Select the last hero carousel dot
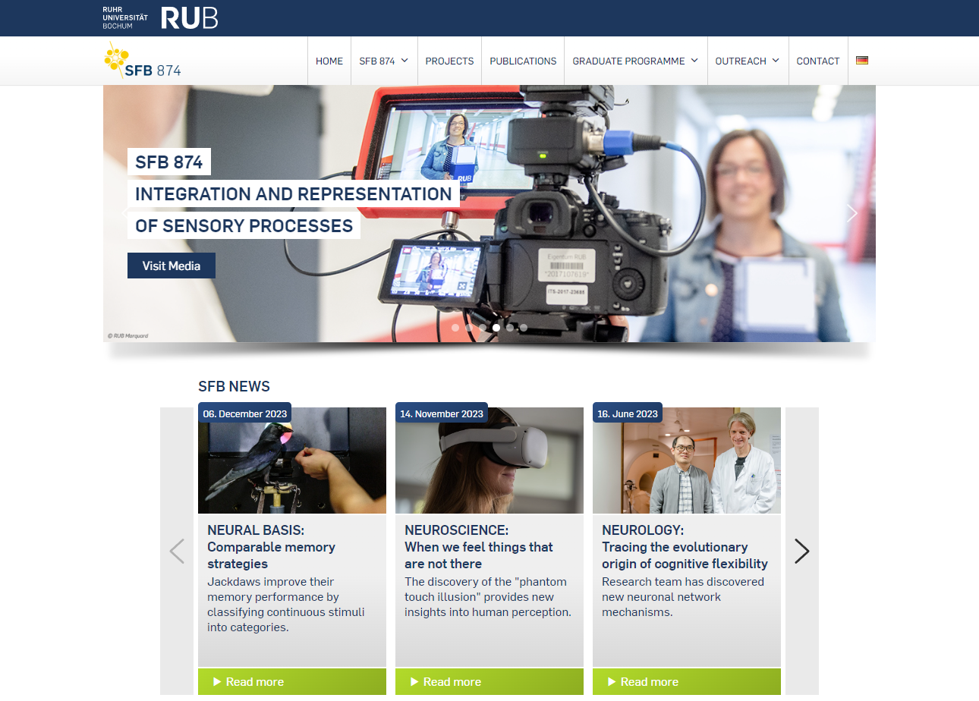Screen dimensions: 979x701 524,328
